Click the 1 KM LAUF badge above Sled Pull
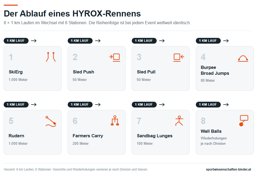Screen dimensions: 256x174 pos(144,41)
